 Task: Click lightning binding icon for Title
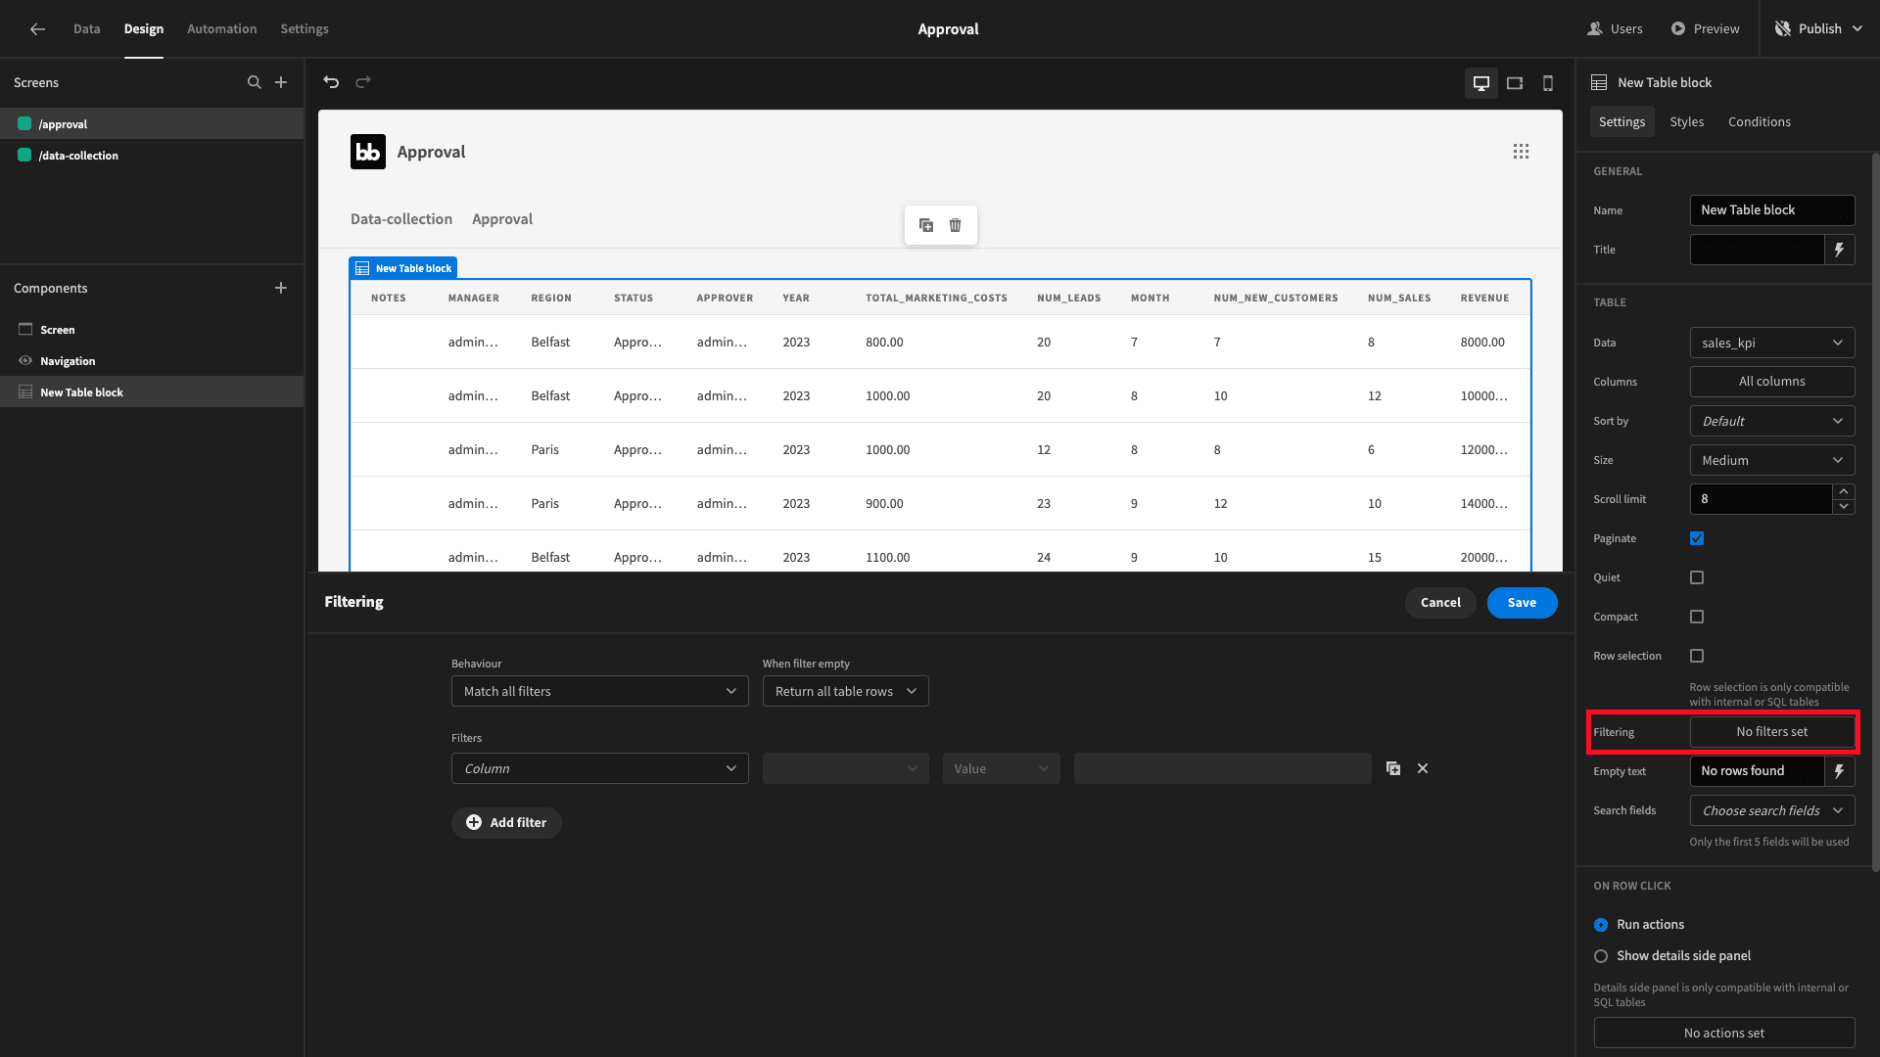1840,250
